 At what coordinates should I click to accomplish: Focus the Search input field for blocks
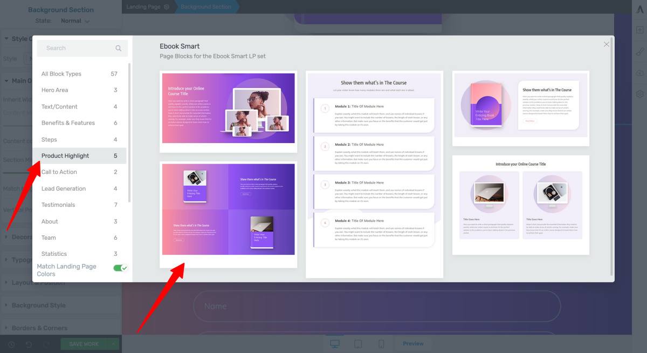pyautogui.click(x=82, y=48)
